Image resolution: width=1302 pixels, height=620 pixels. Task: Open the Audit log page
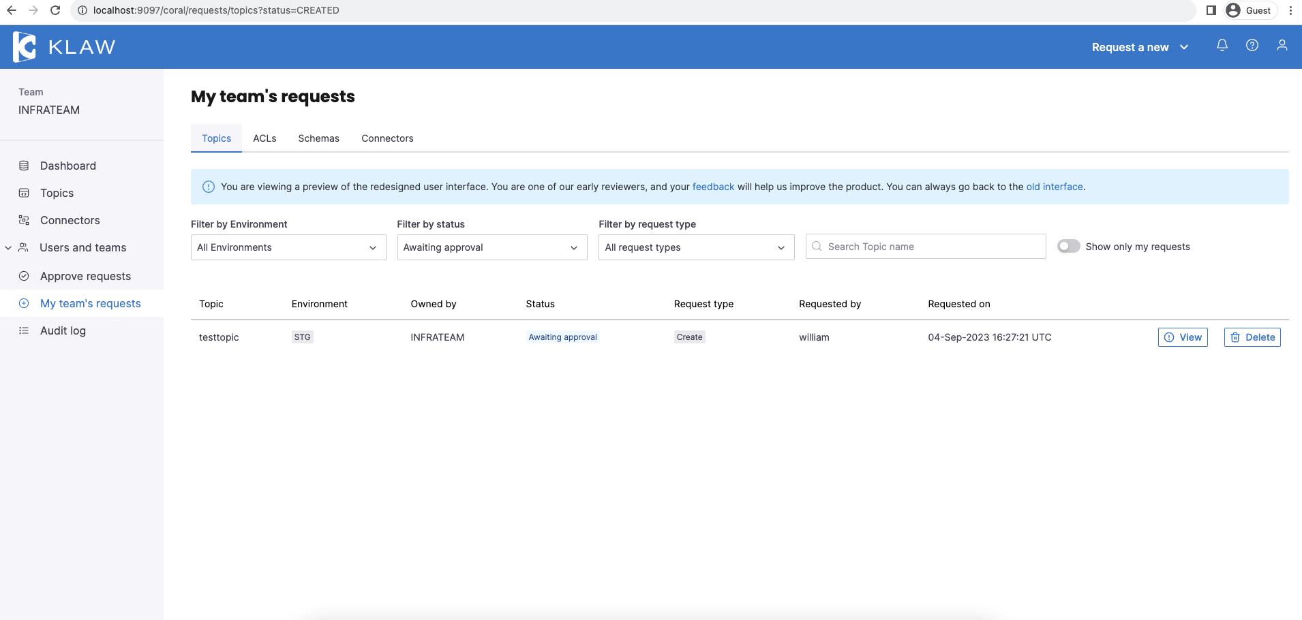tap(62, 330)
